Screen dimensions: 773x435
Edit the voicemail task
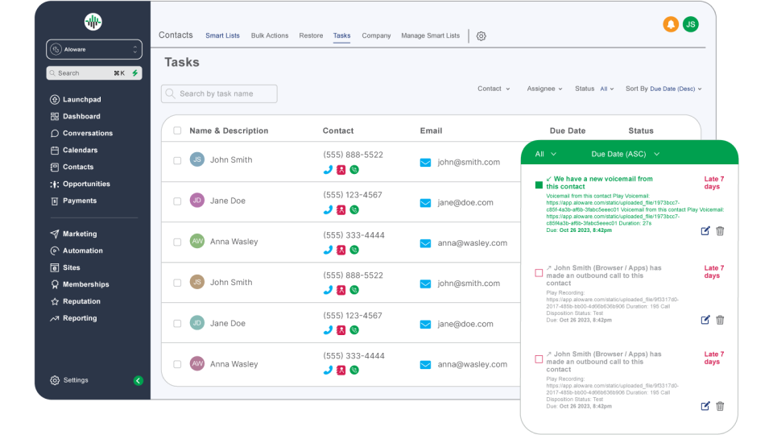pyautogui.click(x=705, y=231)
